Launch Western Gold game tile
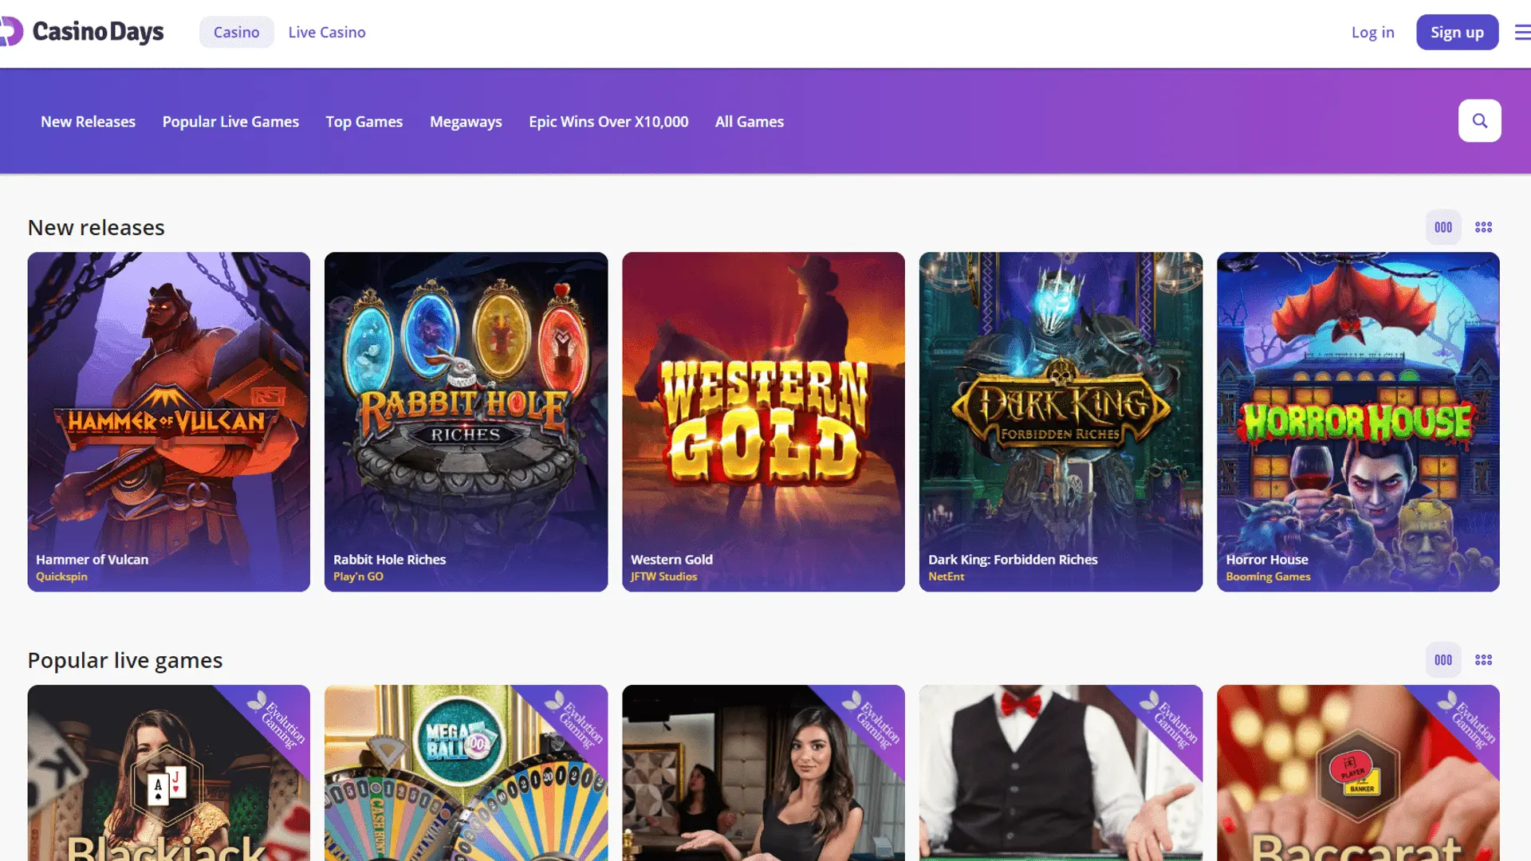 763,422
